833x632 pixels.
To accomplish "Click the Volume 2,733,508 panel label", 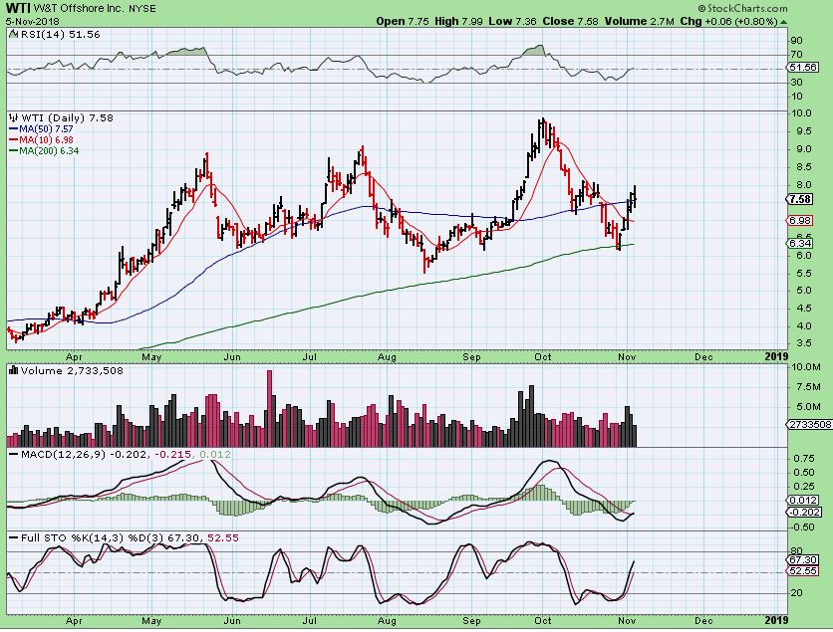I will pos(72,371).
